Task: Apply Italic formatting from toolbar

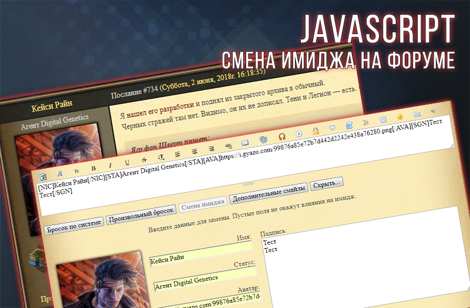Action: point(110,165)
